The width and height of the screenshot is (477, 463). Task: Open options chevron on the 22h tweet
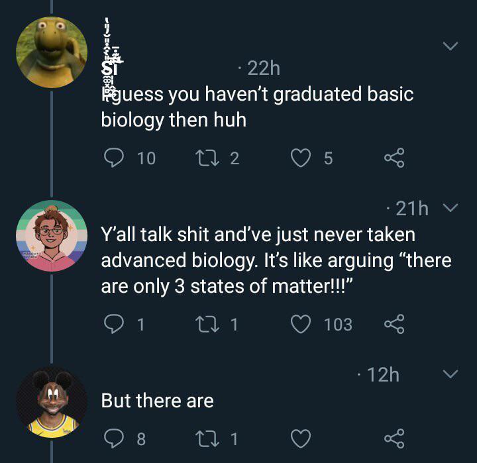click(450, 46)
